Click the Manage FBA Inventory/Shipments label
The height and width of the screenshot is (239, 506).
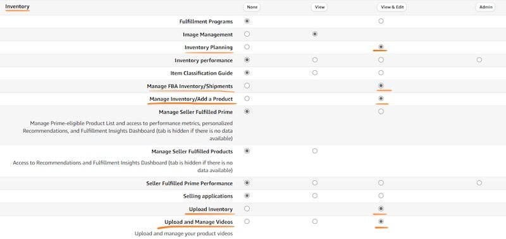pos(190,86)
